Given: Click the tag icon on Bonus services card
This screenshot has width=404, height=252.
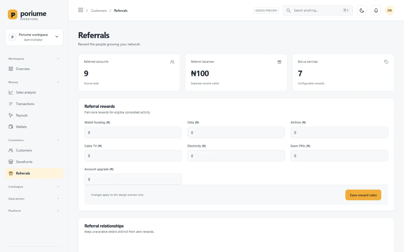Looking at the screenshot, I should pos(386,62).
